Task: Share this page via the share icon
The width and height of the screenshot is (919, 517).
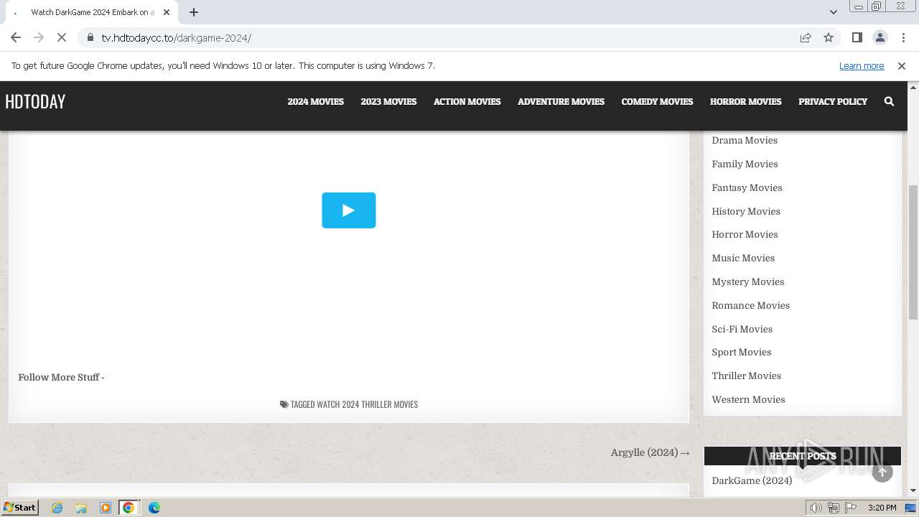Action: (806, 37)
